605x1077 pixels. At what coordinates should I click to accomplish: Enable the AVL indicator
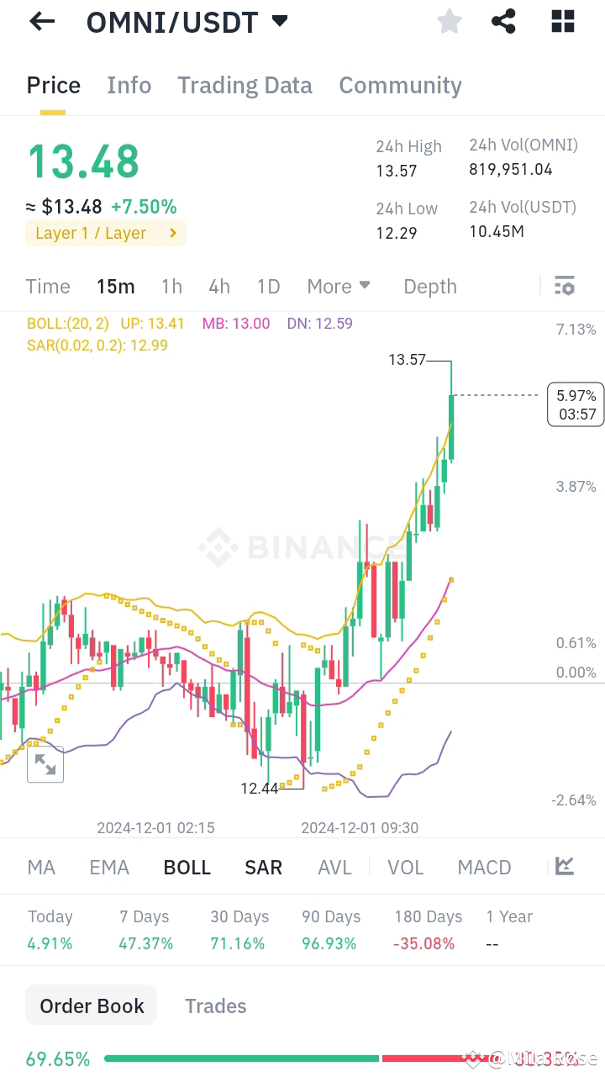[x=334, y=868]
